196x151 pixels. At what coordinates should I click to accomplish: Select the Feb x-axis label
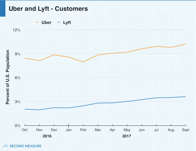coord(83,130)
